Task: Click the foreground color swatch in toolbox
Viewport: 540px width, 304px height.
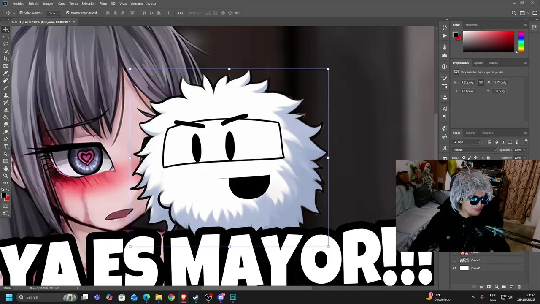Action: pos(4,195)
